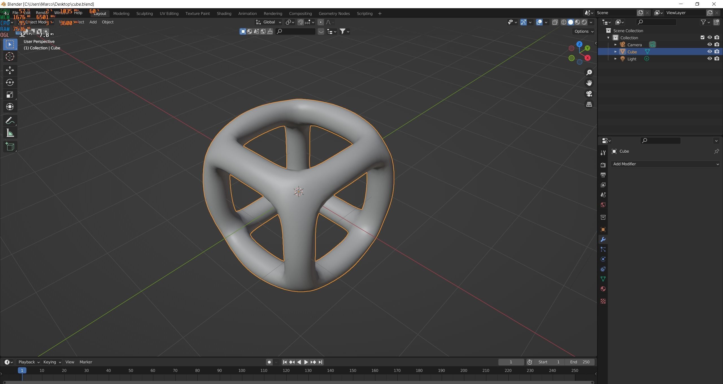Viewport: 723px width, 384px height.
Task: Select the Move tool in toolbar
Action: pos(10,70)
